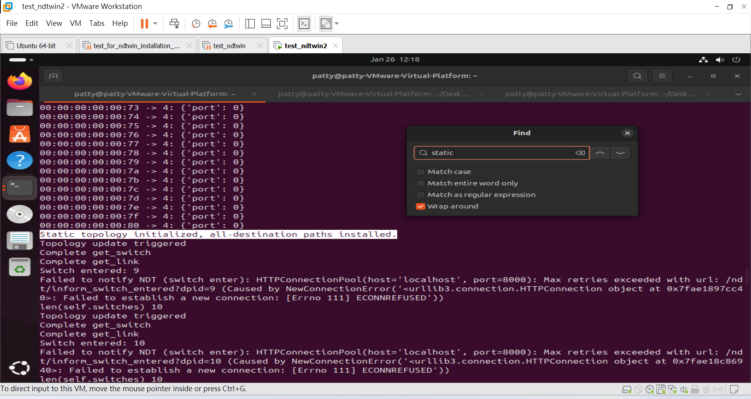The height and width of the screenshot is (399, 751).
Task: Enable the Match case checkbox
Action: pos(420,172)
